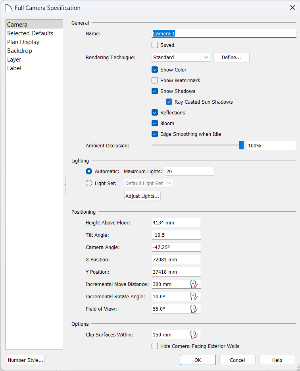The image size is (300, 371).
Task: Open Adjust Lights... dialog
Action: pos(142,196)
